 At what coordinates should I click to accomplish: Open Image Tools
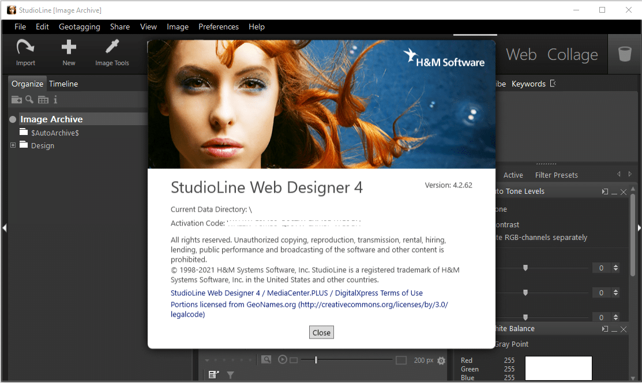click(112, 53)
